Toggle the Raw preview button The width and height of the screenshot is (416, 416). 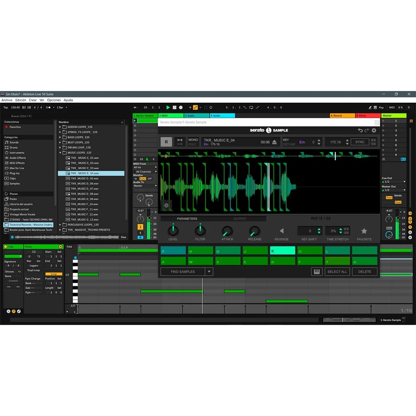[123, 237]
